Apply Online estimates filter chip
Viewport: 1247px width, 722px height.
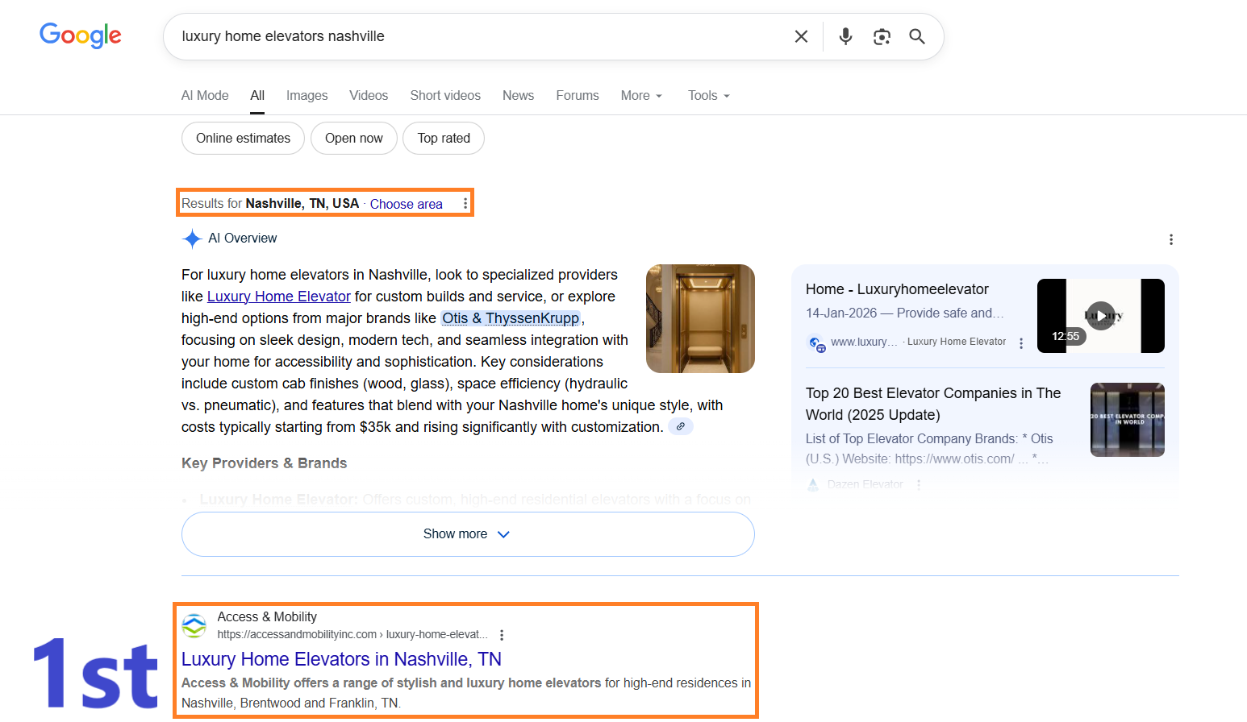point(243,138)
